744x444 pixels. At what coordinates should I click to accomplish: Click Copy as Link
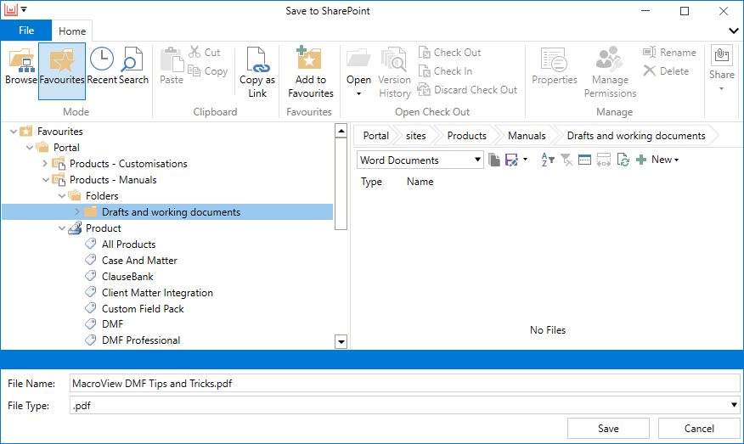[x=257, y=72]
